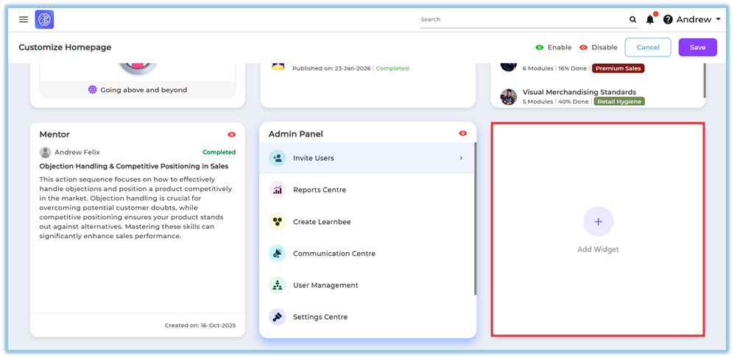734x358 pixels.
Task: Open the notifications bell
Action: (650, 20)
